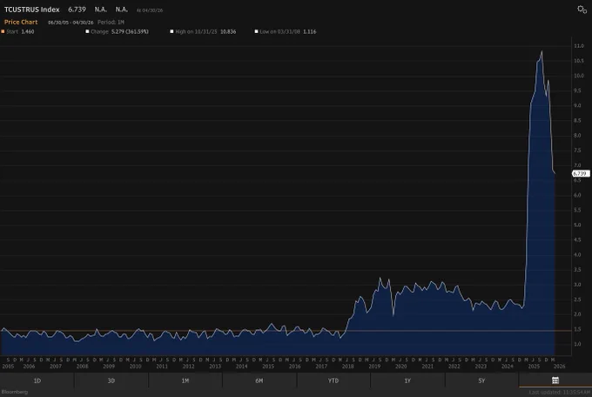Click the TCUSTRUS Index title
This screenshot has height=397, width=592.
[31, 10]
